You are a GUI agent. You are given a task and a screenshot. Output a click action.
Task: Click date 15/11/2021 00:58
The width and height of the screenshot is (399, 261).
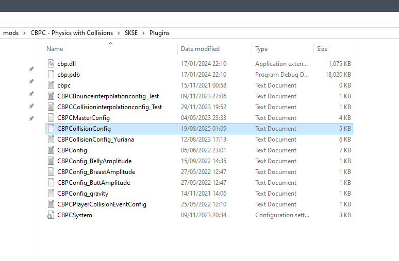pos(204,85)
